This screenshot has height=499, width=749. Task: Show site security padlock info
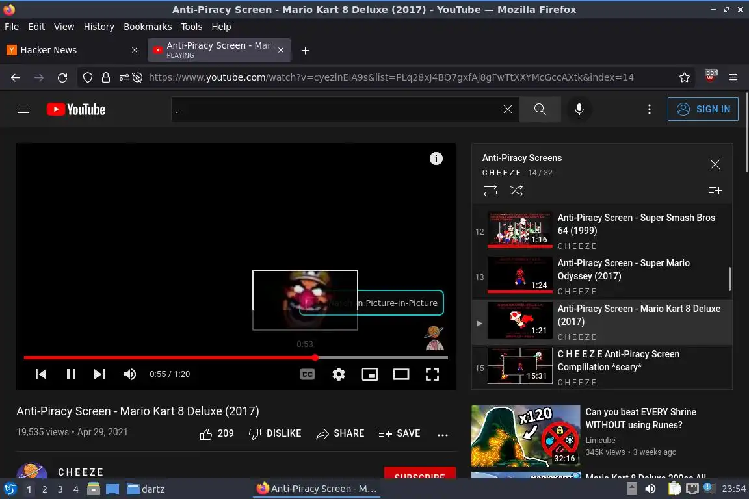[x=105, y=77]
